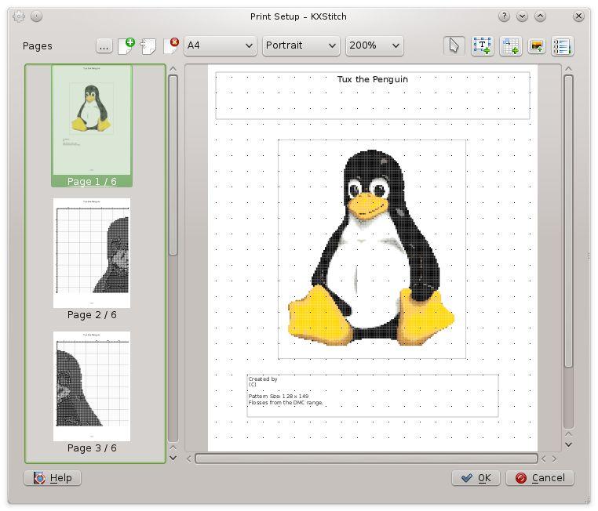Image resolution: width=598 pixels, height=511 pixels.
Task: Choose the add key element tool
Action: (x=562, y=46)
